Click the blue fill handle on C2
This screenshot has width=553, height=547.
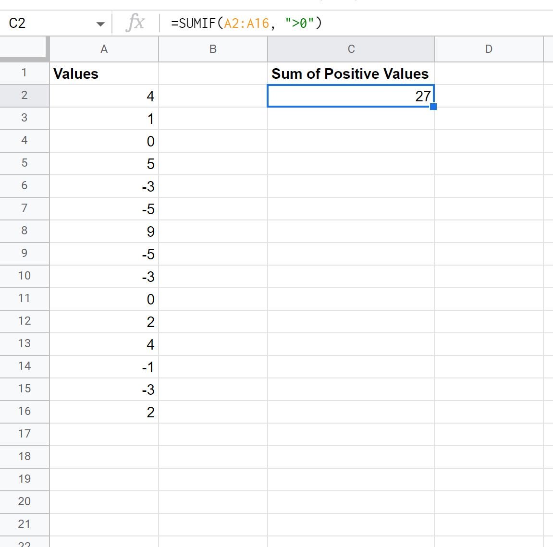[433, 107]
